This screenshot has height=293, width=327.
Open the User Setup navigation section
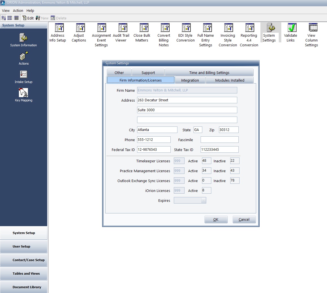[24, 246]
